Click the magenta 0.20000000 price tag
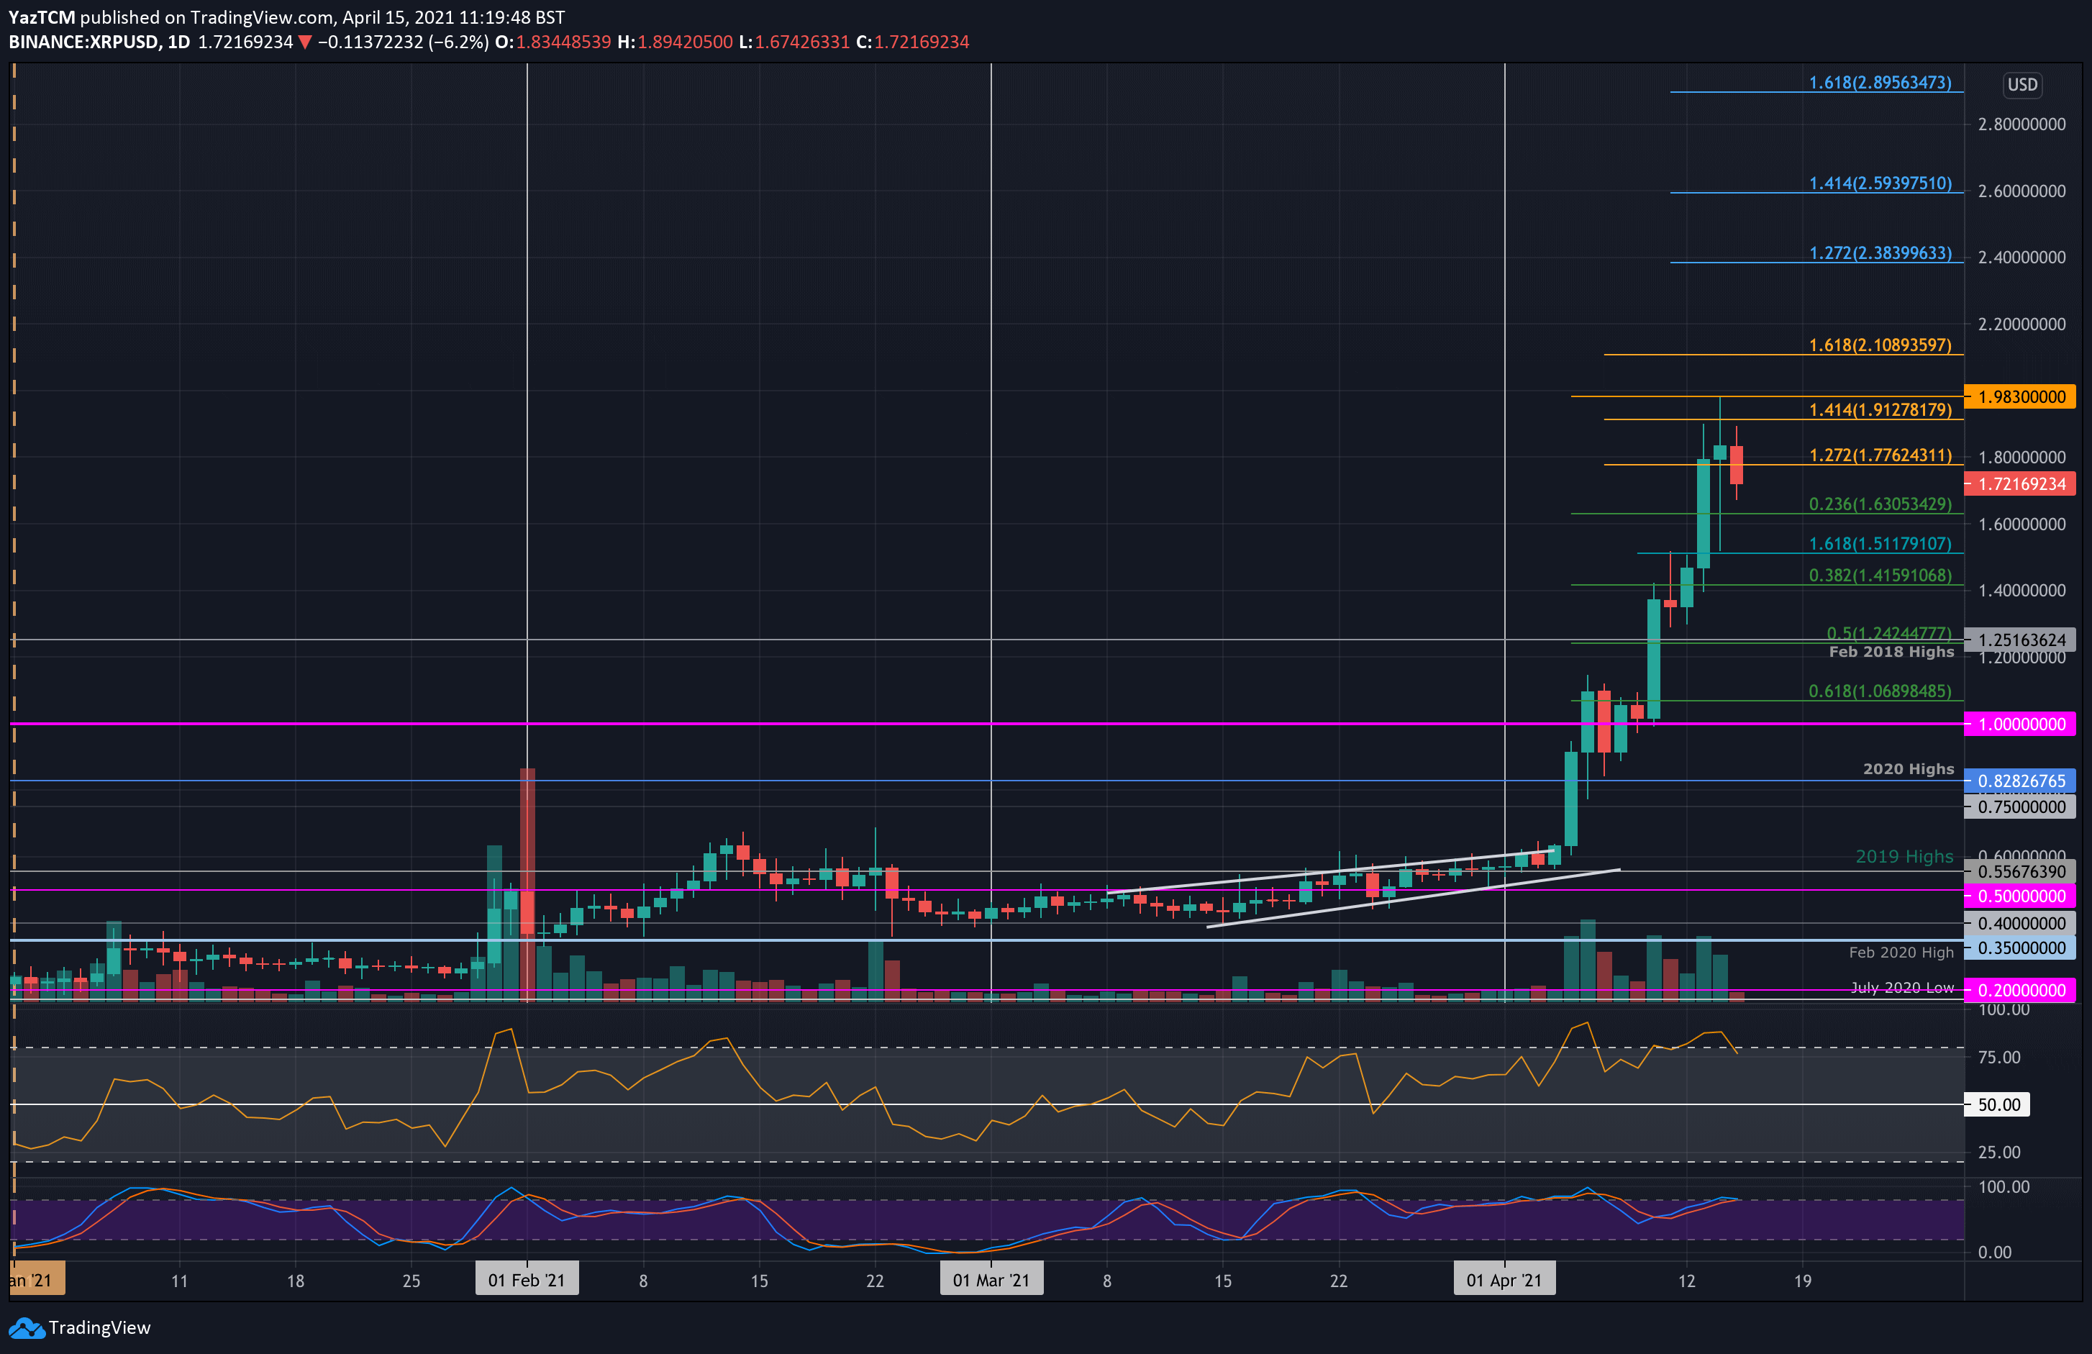2092x1354 pixels. point(2020,990)
